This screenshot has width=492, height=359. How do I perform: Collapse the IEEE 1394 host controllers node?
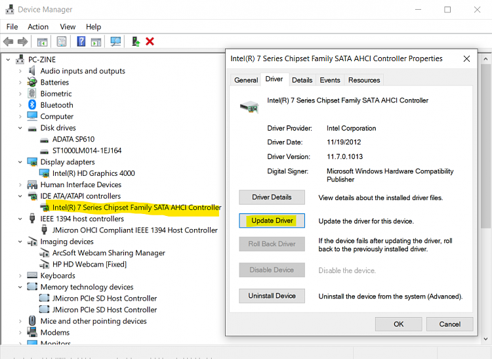tap(20, 219)
